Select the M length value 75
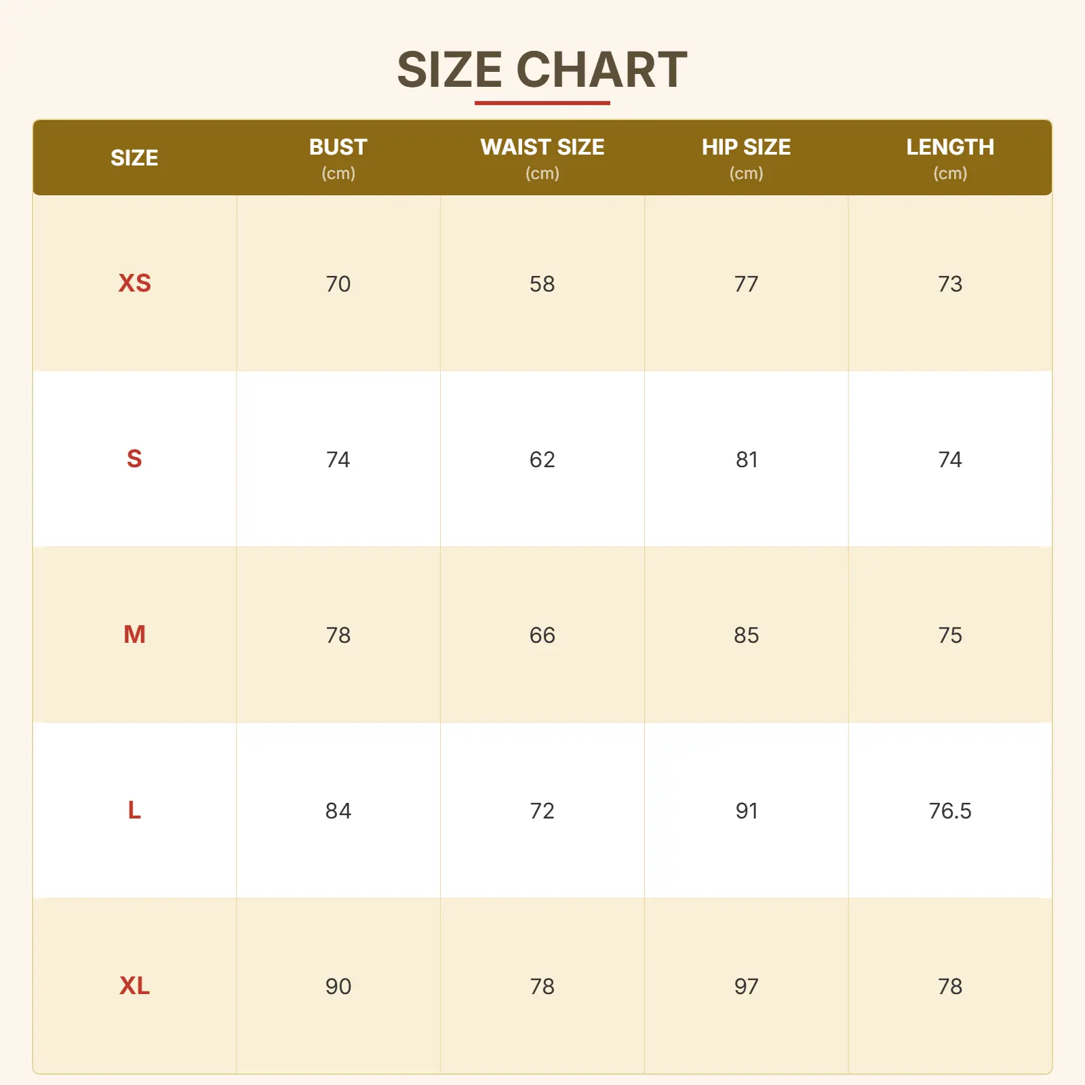 [x=949, y=635]
